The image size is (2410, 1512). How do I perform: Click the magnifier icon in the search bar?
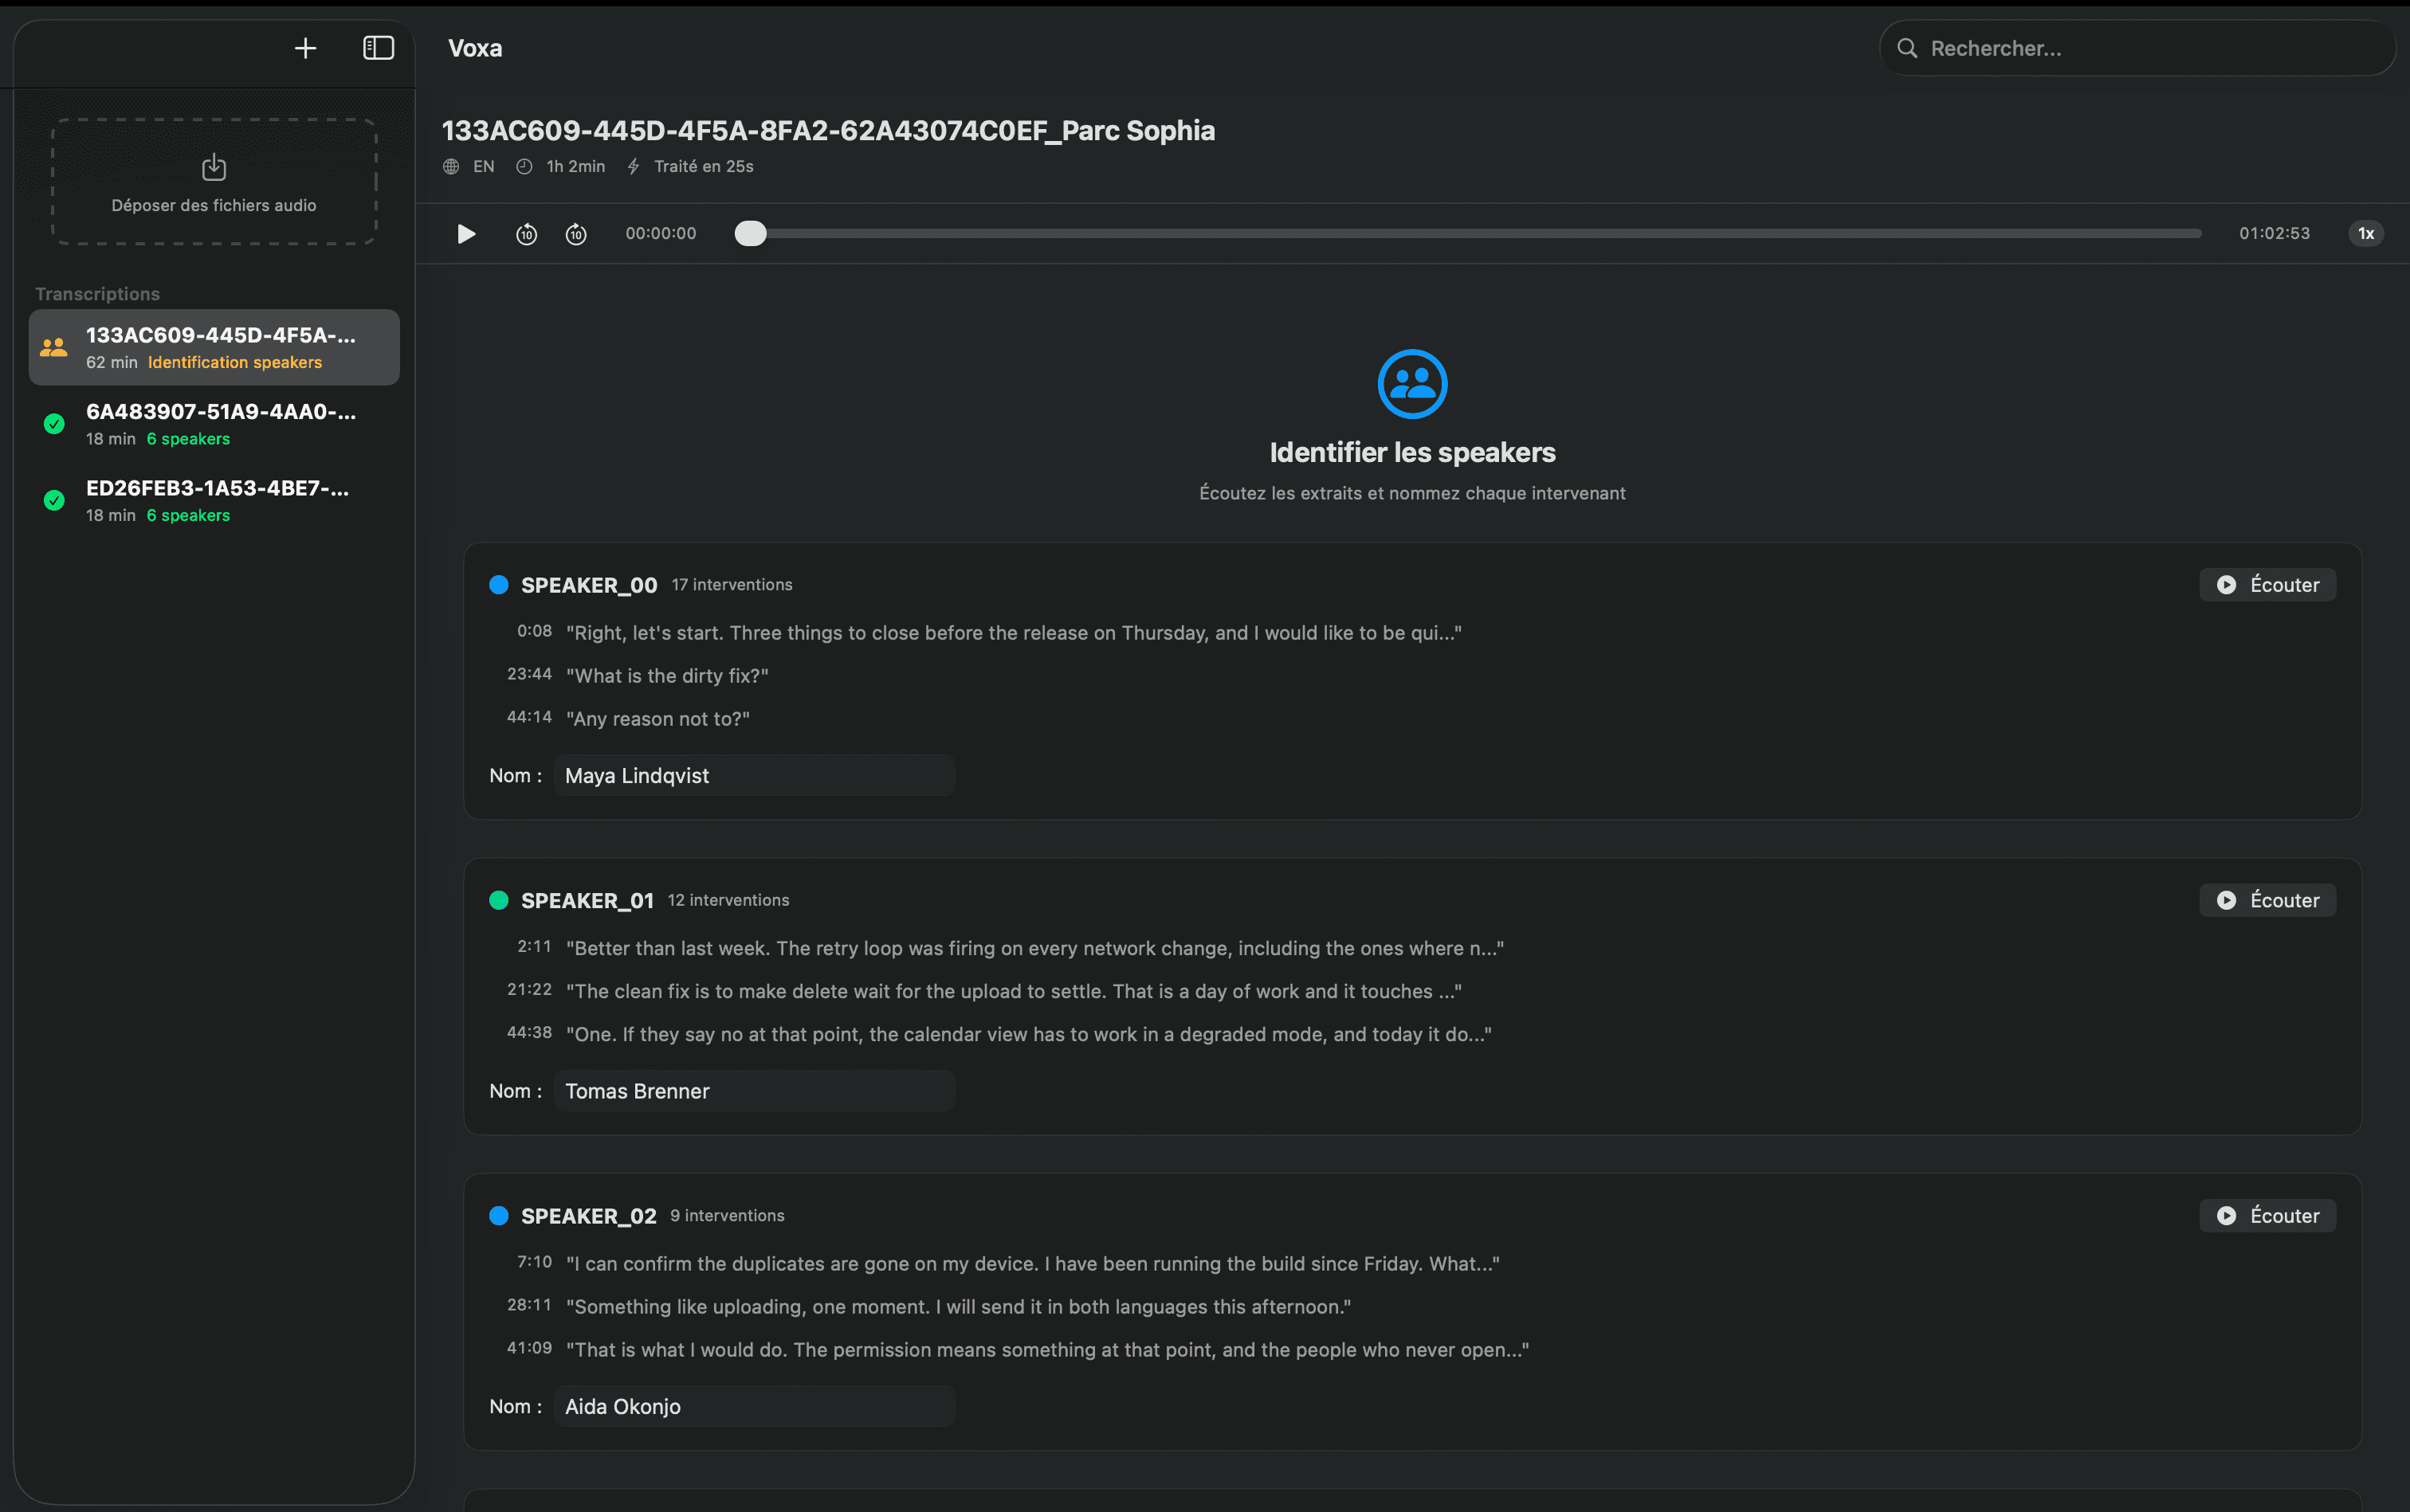[1907, 48]
